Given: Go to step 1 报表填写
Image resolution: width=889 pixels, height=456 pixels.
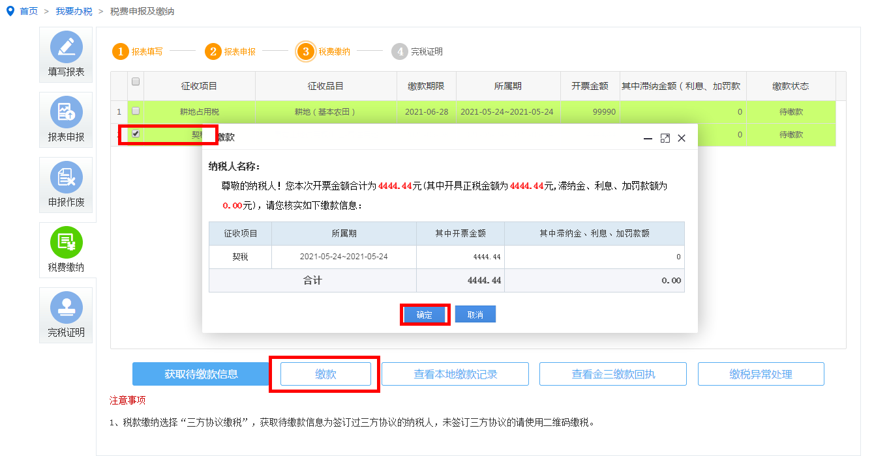Looking at the screenshot, I should (x=138, y=51).
